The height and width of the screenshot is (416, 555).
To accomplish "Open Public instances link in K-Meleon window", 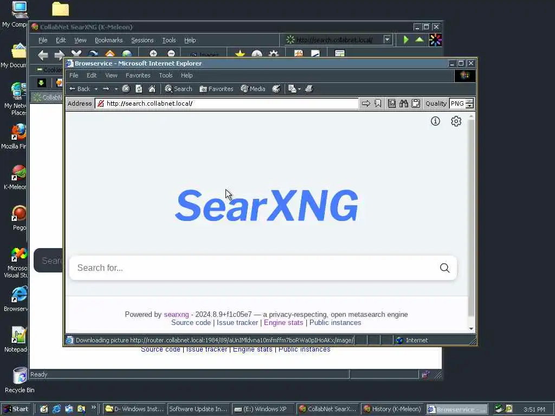I will 305,349.
